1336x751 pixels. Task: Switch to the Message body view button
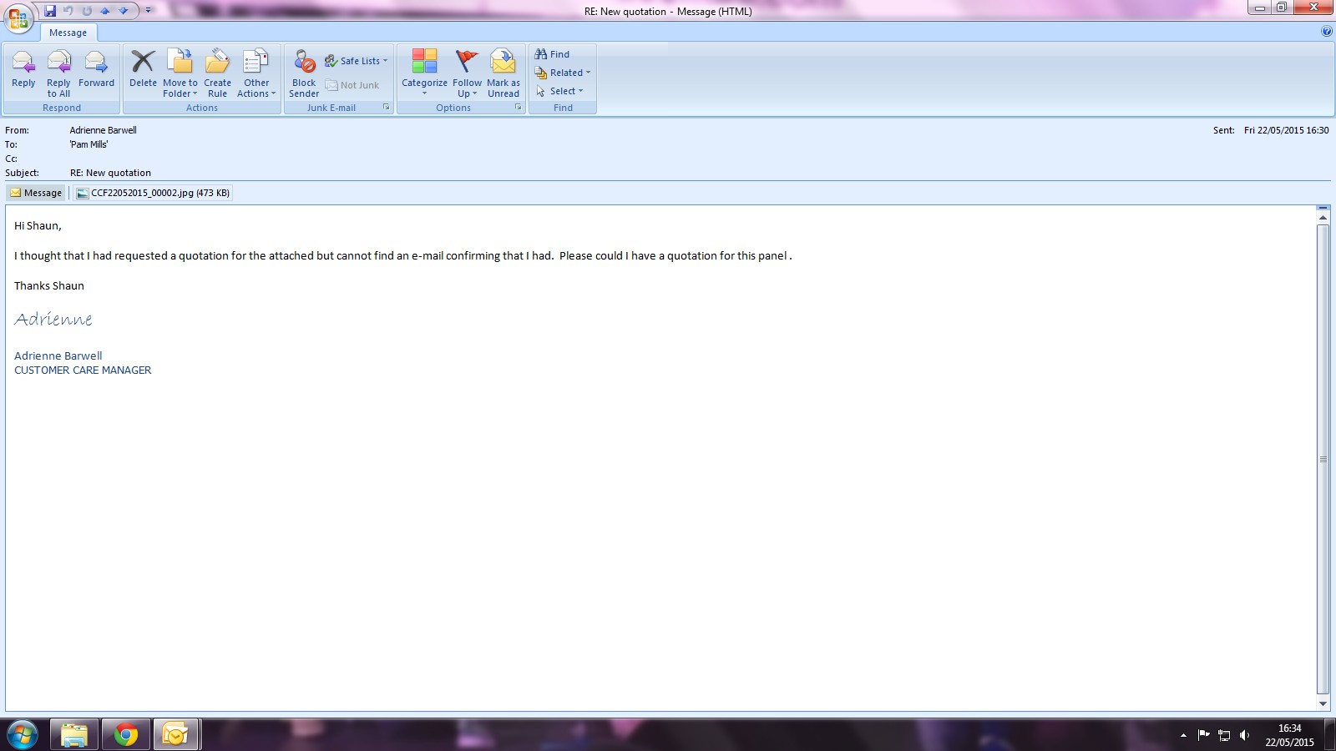(x=36, y=193)
